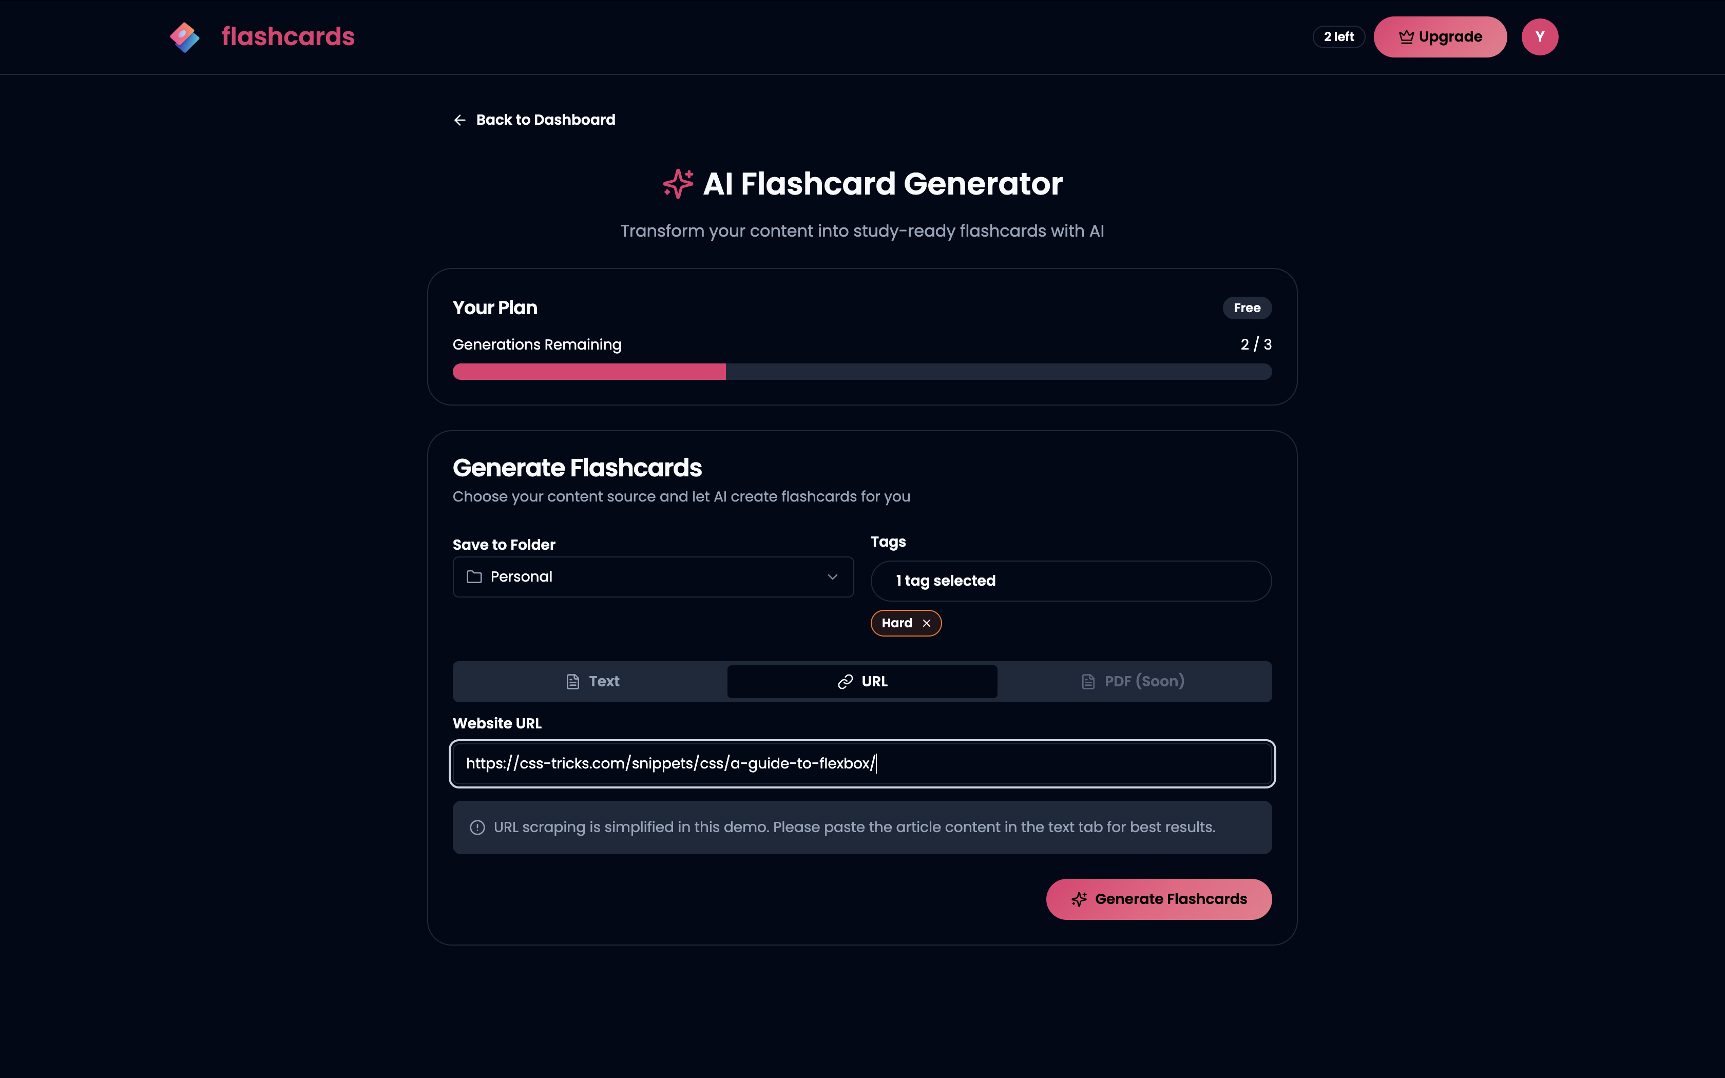
Task: Switch to the Text tab
Action: click(591, 682)
